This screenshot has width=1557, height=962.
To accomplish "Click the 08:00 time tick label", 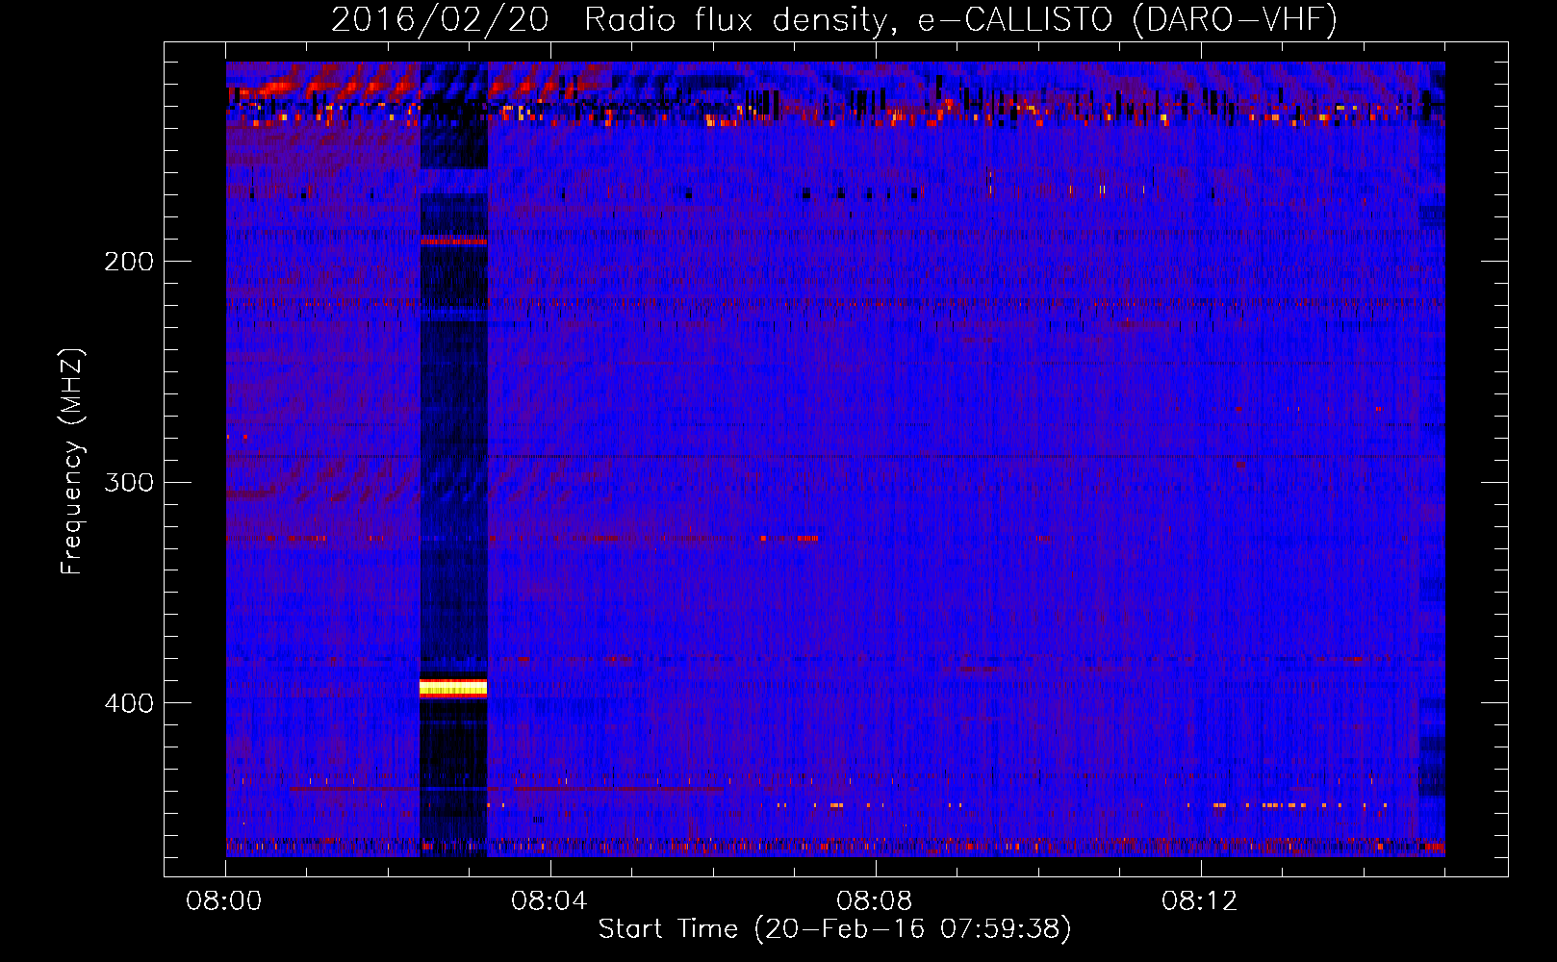I will point(224,901).
